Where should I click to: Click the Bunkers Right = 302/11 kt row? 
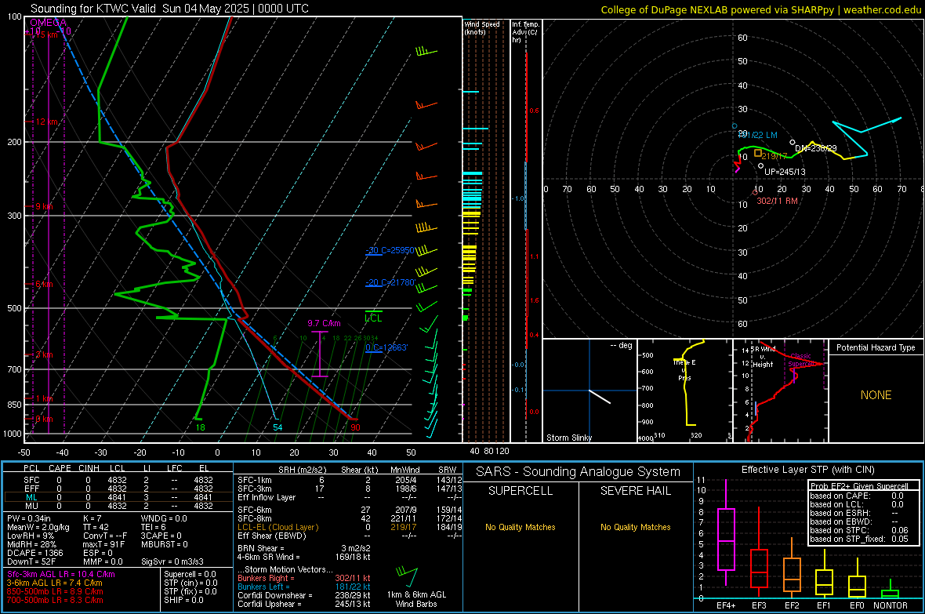304,578
